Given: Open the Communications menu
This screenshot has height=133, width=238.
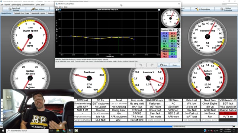Looking at the screenshot, I should [28, 5].
